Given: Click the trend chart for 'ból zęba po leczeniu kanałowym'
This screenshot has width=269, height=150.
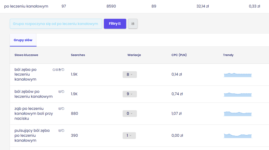Looking at the screenshot, I should (238, 75).
